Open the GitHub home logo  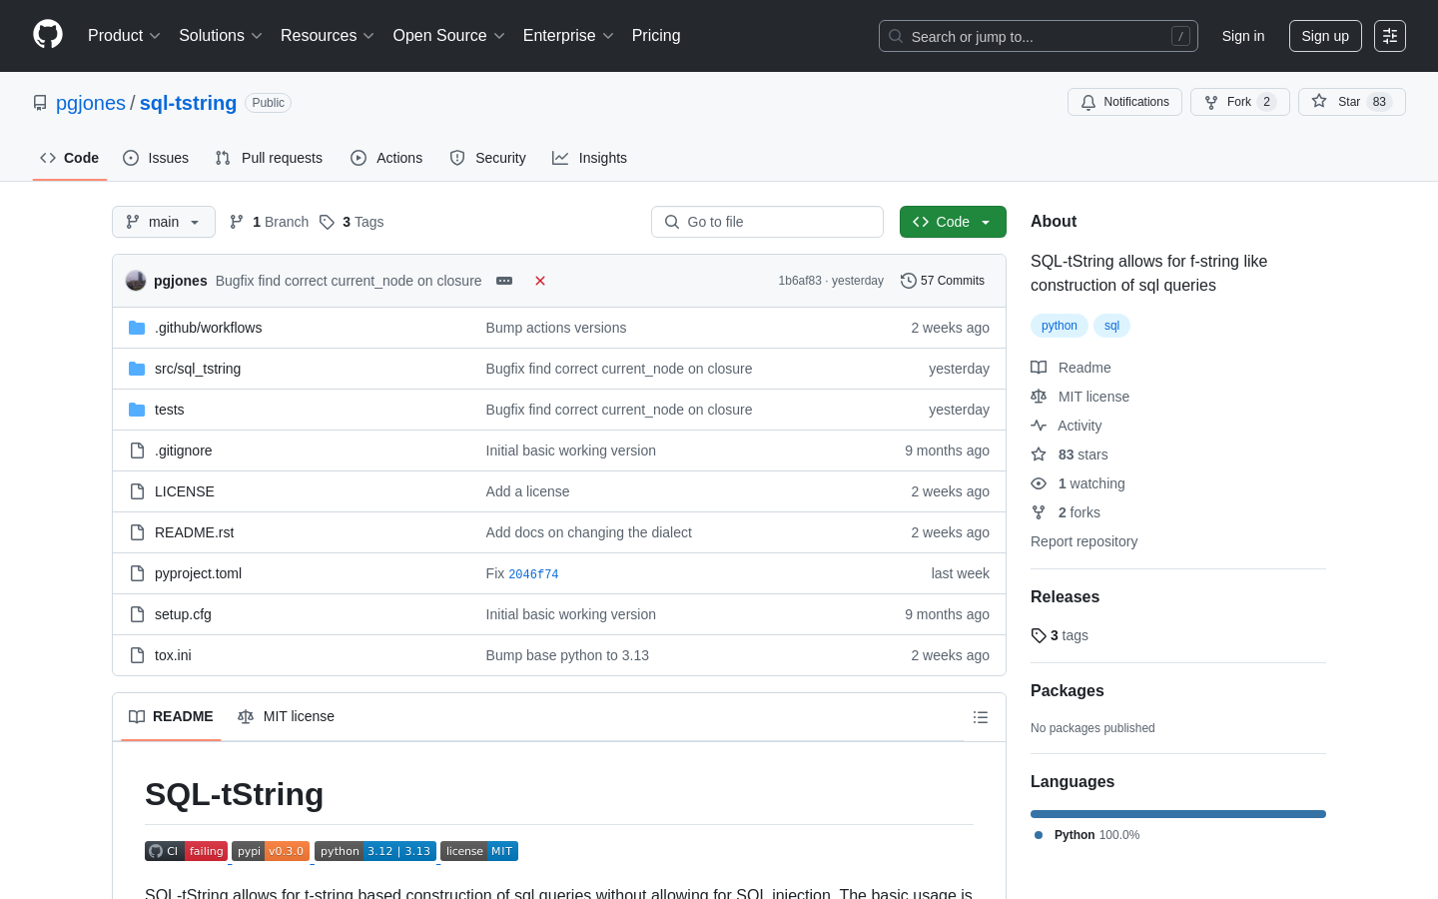(x=48, y=35)
